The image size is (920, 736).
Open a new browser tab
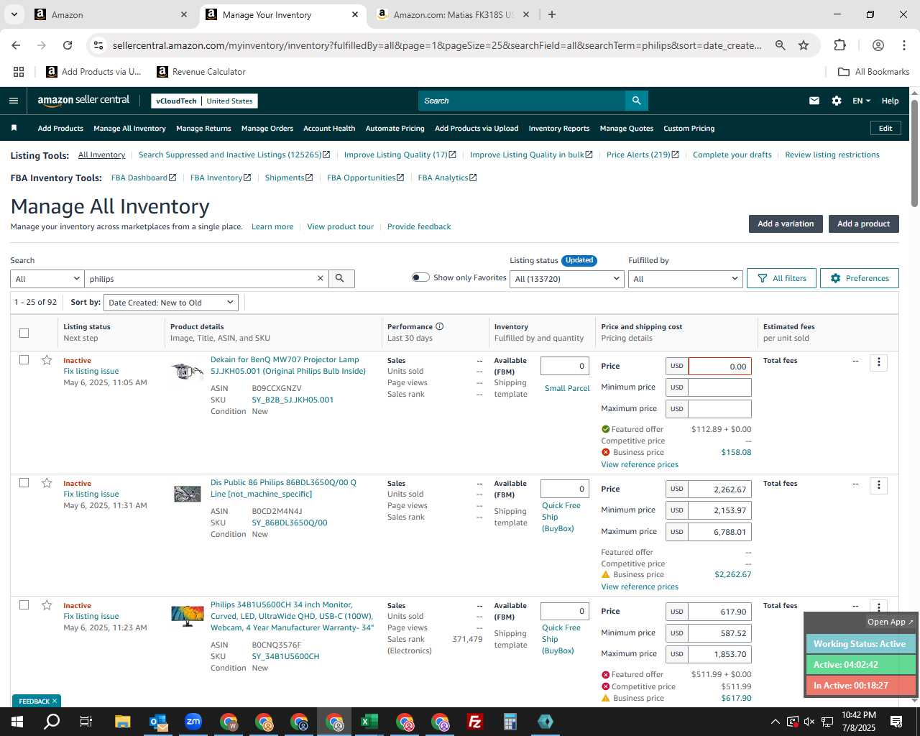(551, 14)
